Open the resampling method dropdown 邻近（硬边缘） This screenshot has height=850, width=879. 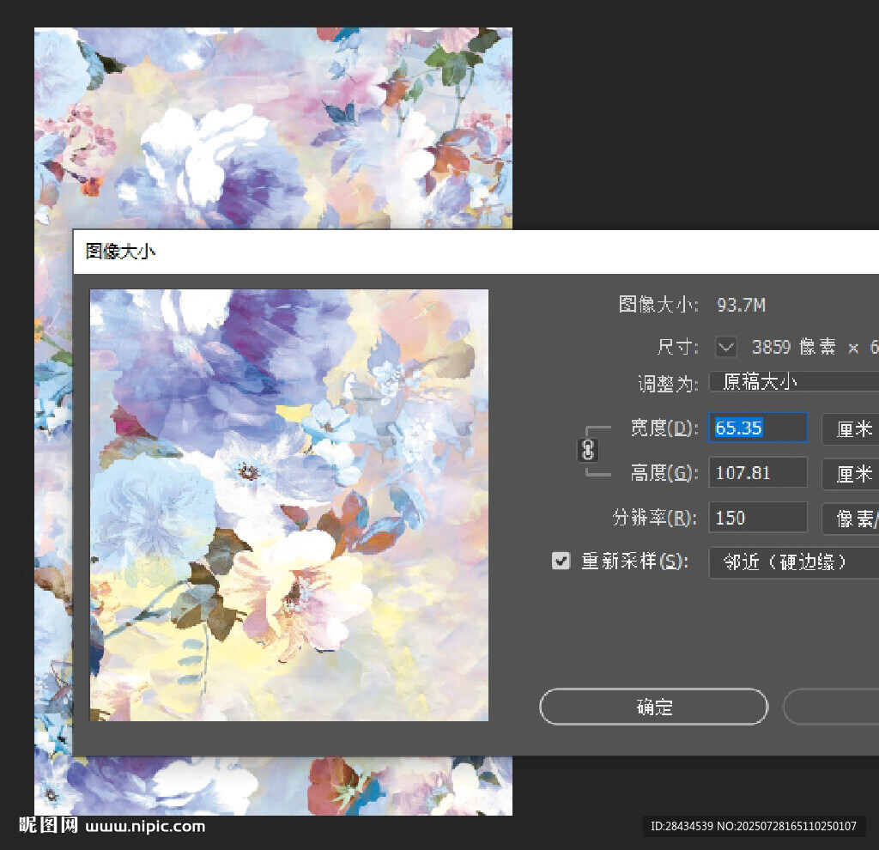coord(794,562)
